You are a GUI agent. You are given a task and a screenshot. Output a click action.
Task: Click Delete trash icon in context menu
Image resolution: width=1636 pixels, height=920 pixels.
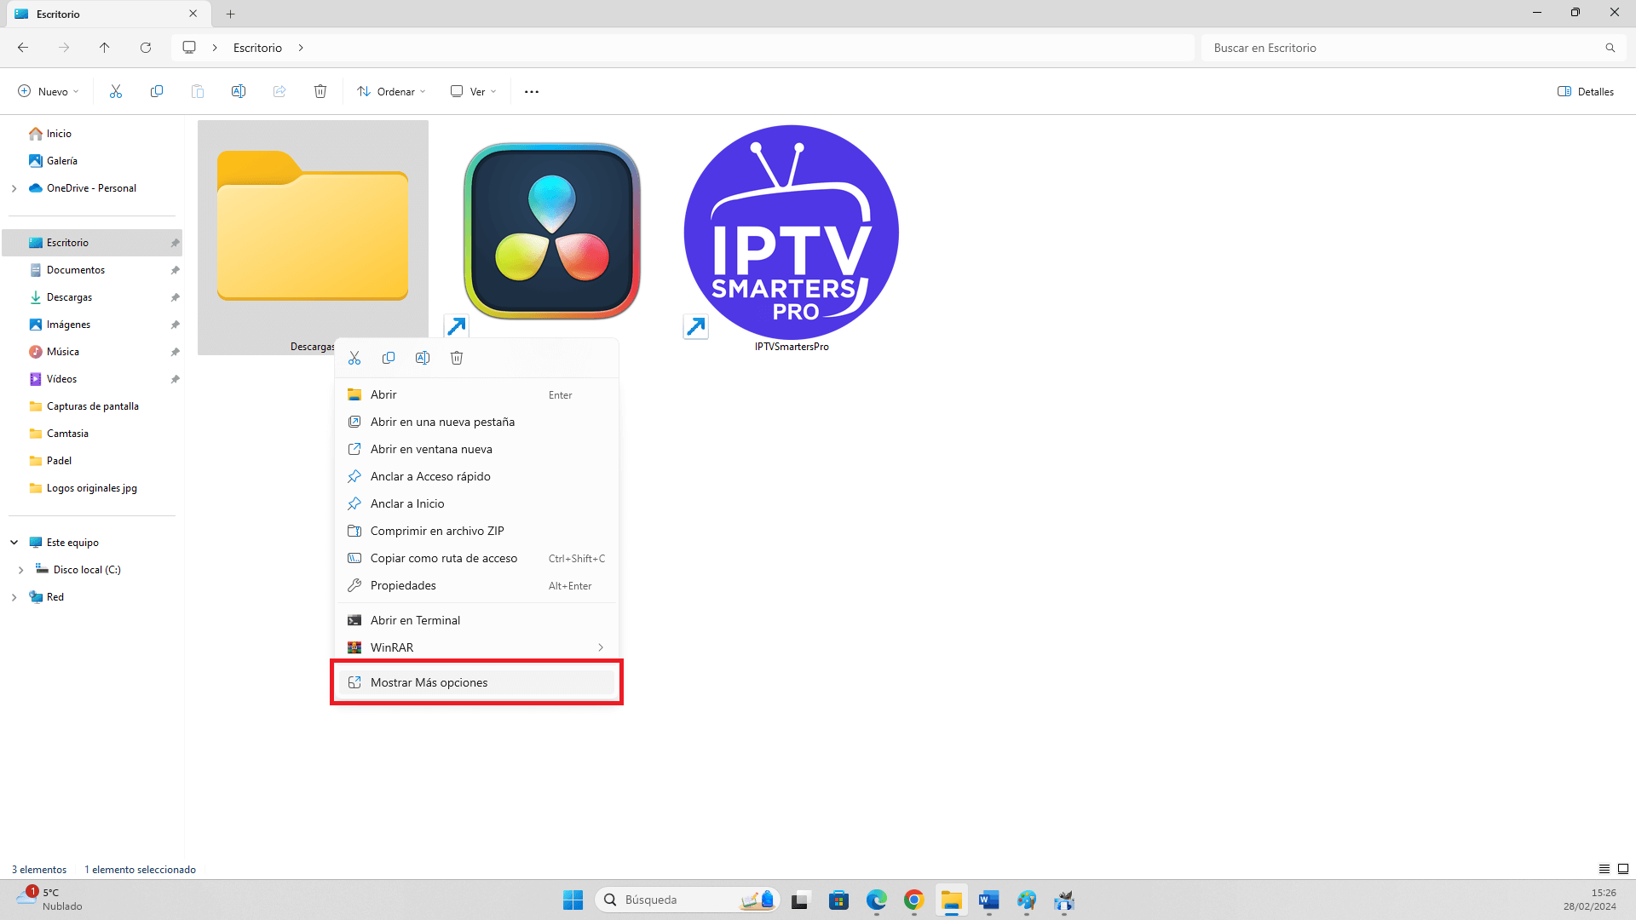click(457, 358)
